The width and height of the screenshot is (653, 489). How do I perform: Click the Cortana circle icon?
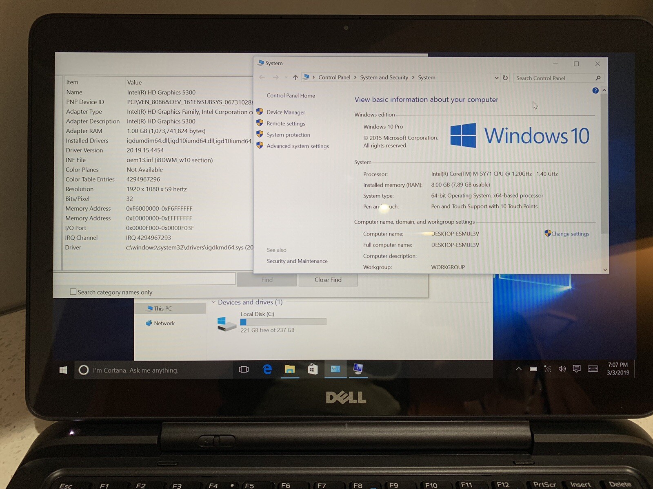(x=83, y=370)
